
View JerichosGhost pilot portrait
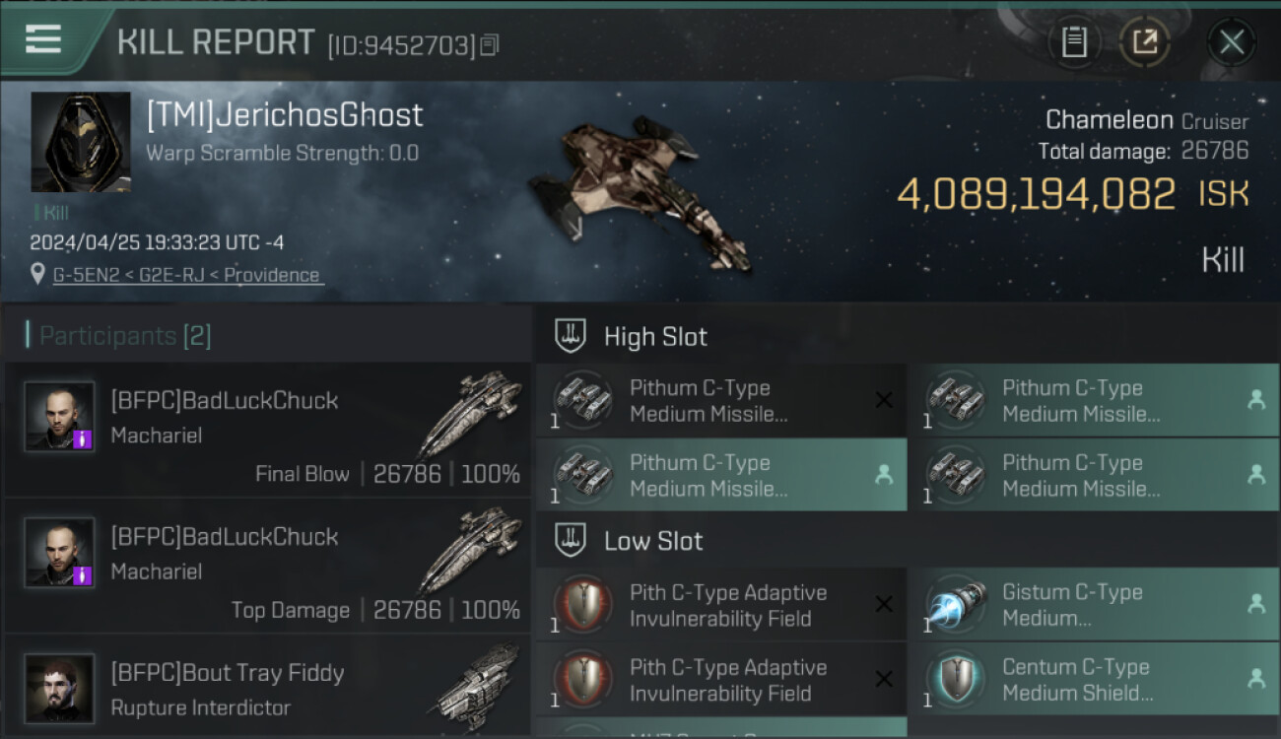point(81,142)
